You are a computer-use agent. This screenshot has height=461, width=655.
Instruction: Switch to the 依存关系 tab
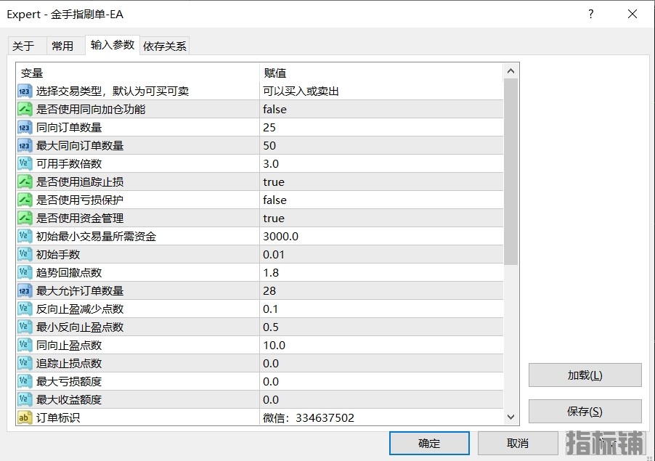165,46
